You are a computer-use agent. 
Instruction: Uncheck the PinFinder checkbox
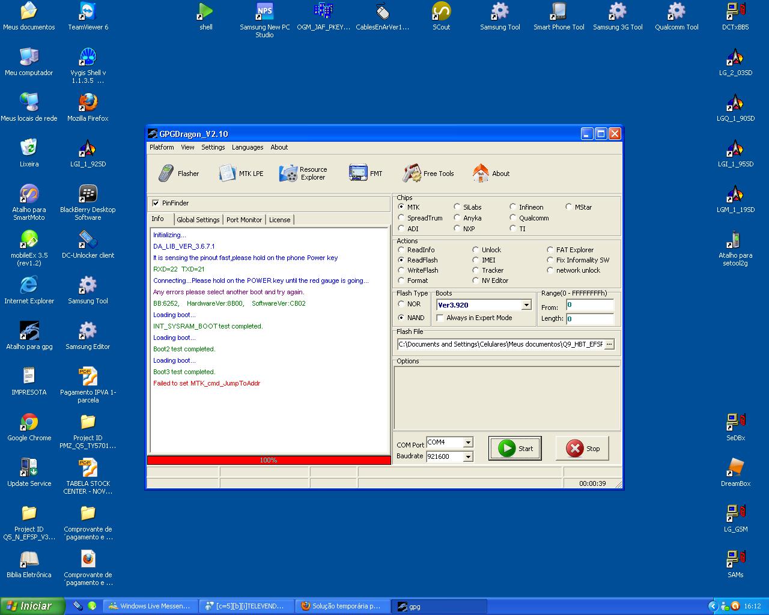pyautogui.click(x=156, y=203)
